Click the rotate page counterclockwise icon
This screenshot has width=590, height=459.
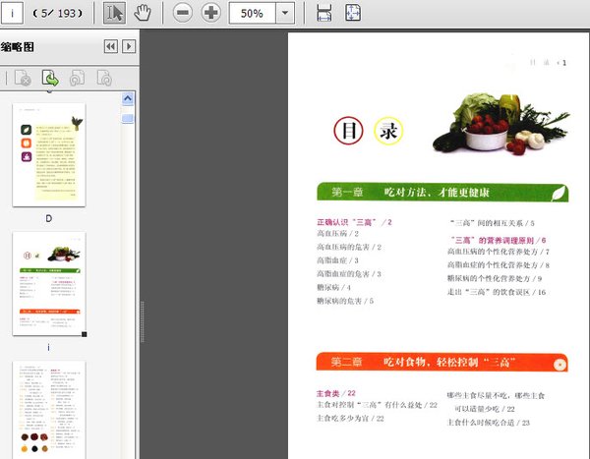coord(77,79)
